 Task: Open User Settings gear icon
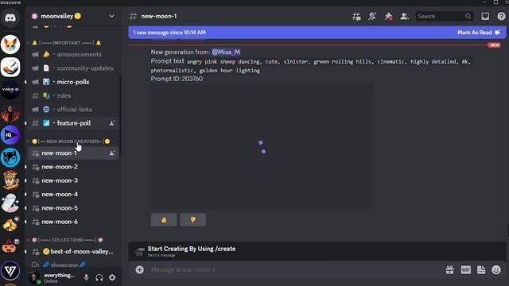coord(112,277)
